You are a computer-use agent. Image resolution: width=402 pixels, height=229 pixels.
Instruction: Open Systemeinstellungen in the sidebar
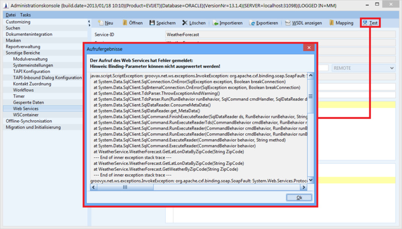pyautogui.click(x=33, y=65)
